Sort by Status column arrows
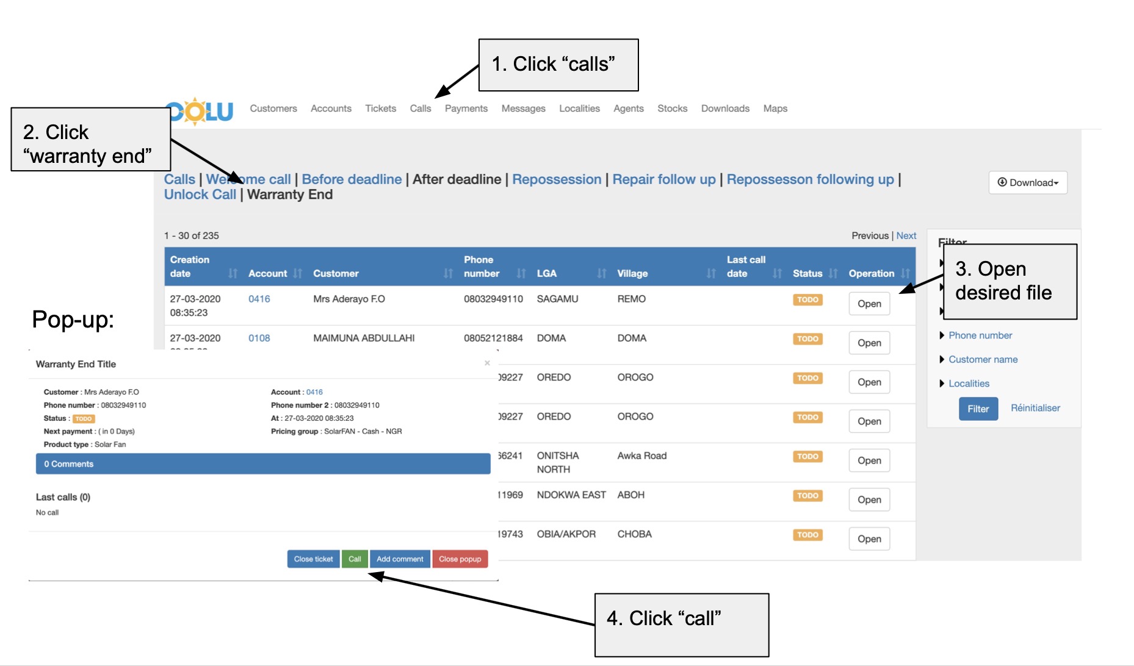 click(833, 273)
